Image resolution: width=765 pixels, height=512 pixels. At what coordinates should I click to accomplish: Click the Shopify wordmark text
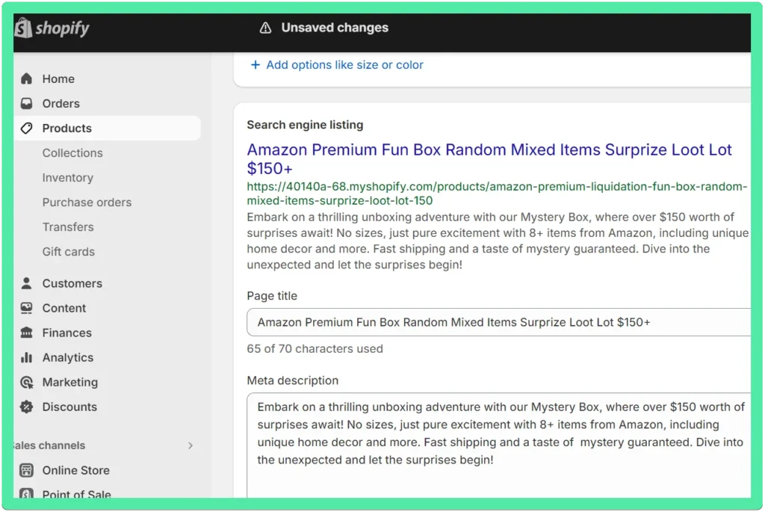pyautogui.click(x=62, y=28)
